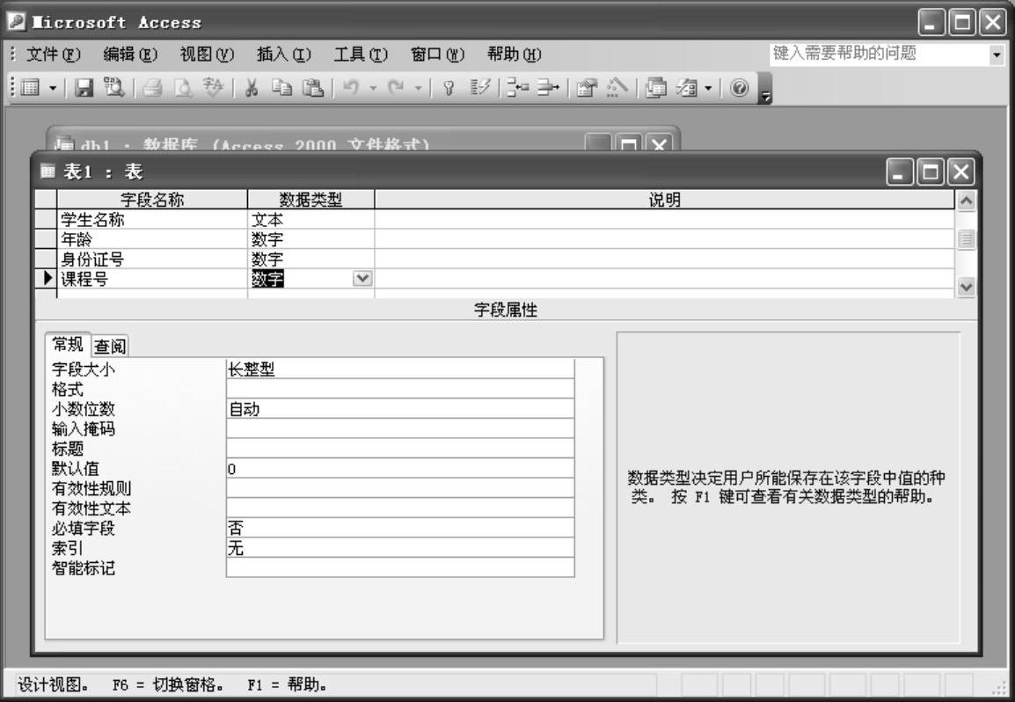Screen dimensions: 1015x702
Task: Expand the Redo history dropdown arrow
Action: click(418, 88)
